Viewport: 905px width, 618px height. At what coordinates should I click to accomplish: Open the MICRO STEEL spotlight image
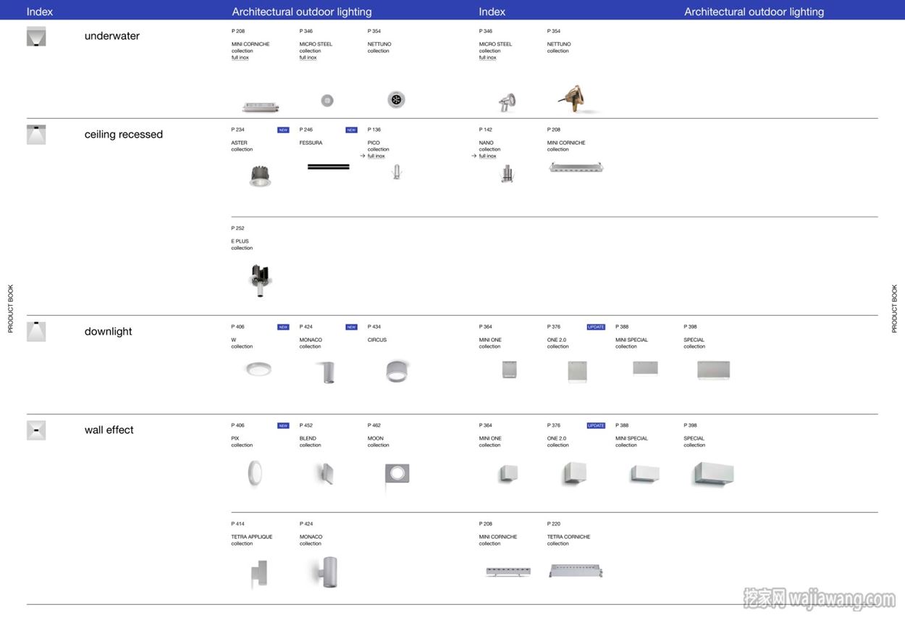[508, 101]
